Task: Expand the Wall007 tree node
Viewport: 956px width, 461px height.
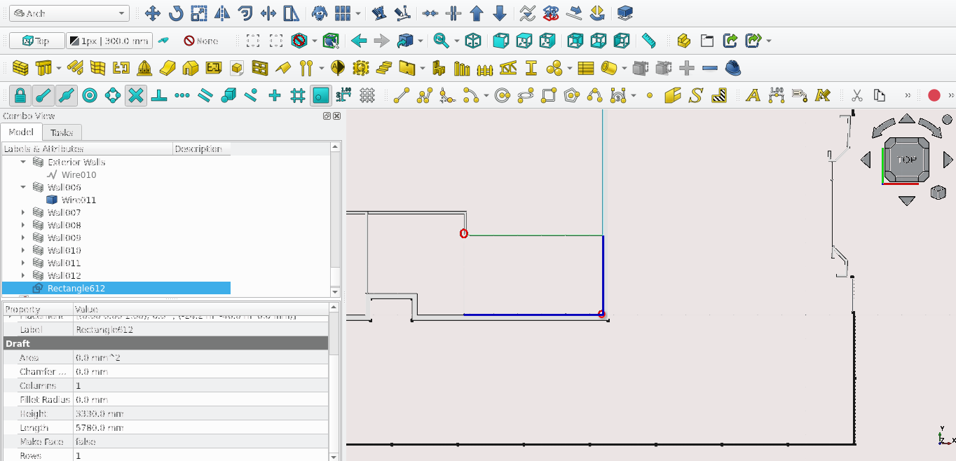Action: pos(23,213)
